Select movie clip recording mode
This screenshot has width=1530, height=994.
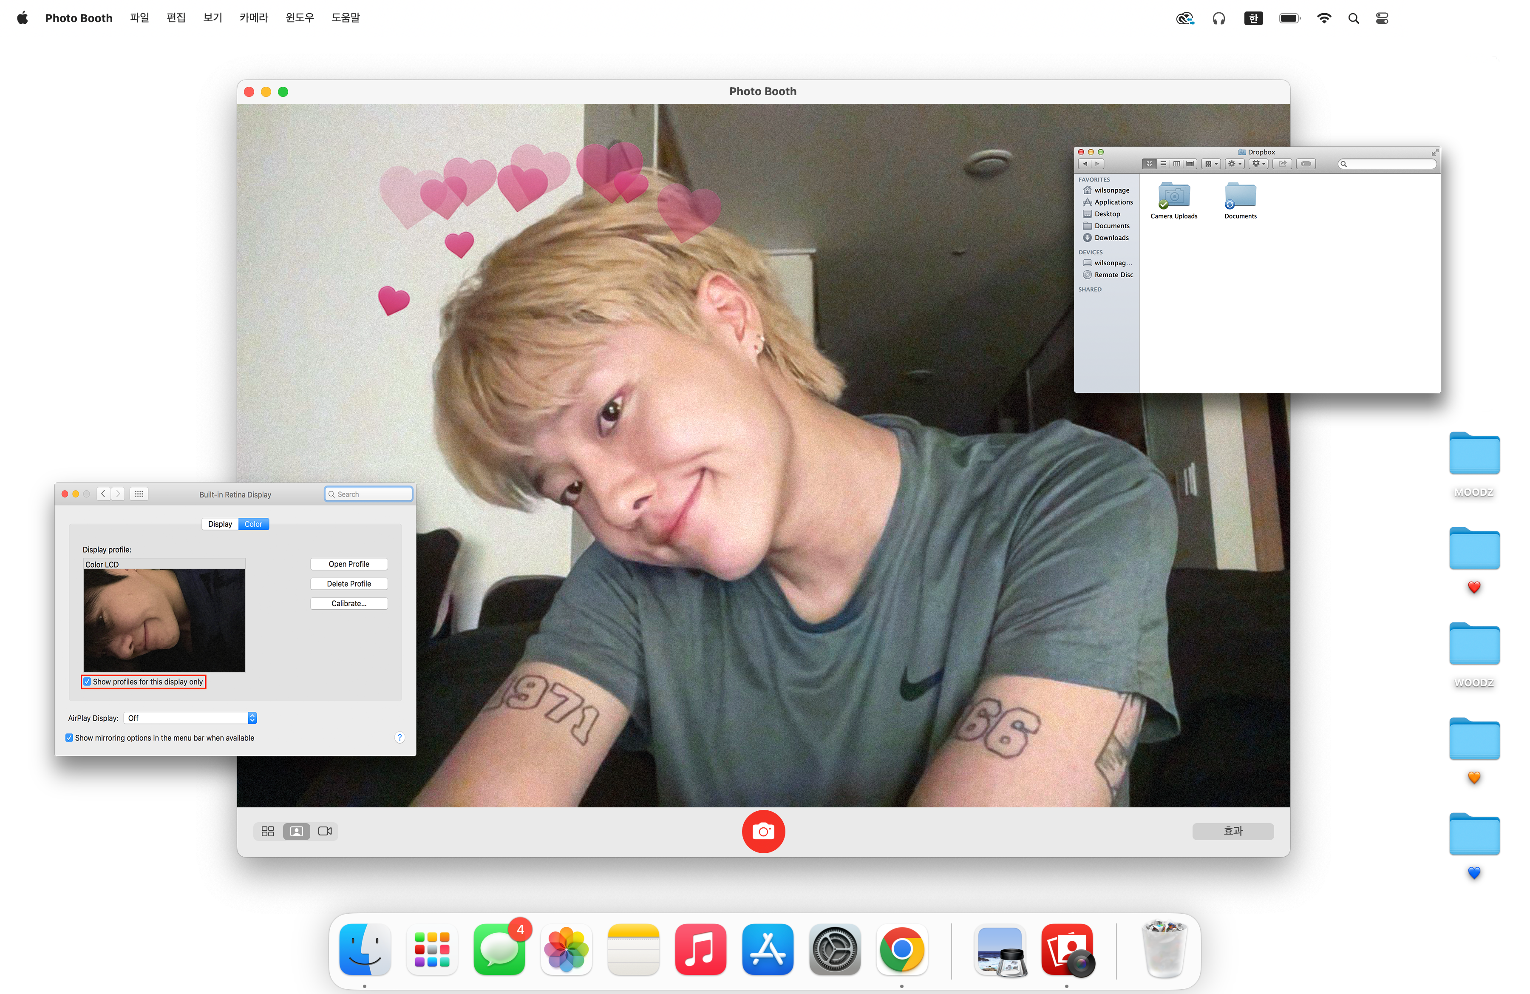point(325,831)
